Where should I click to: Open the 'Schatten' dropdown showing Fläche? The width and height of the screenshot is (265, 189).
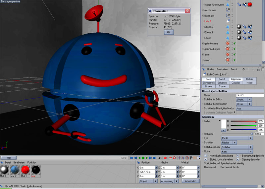(229, 142)
